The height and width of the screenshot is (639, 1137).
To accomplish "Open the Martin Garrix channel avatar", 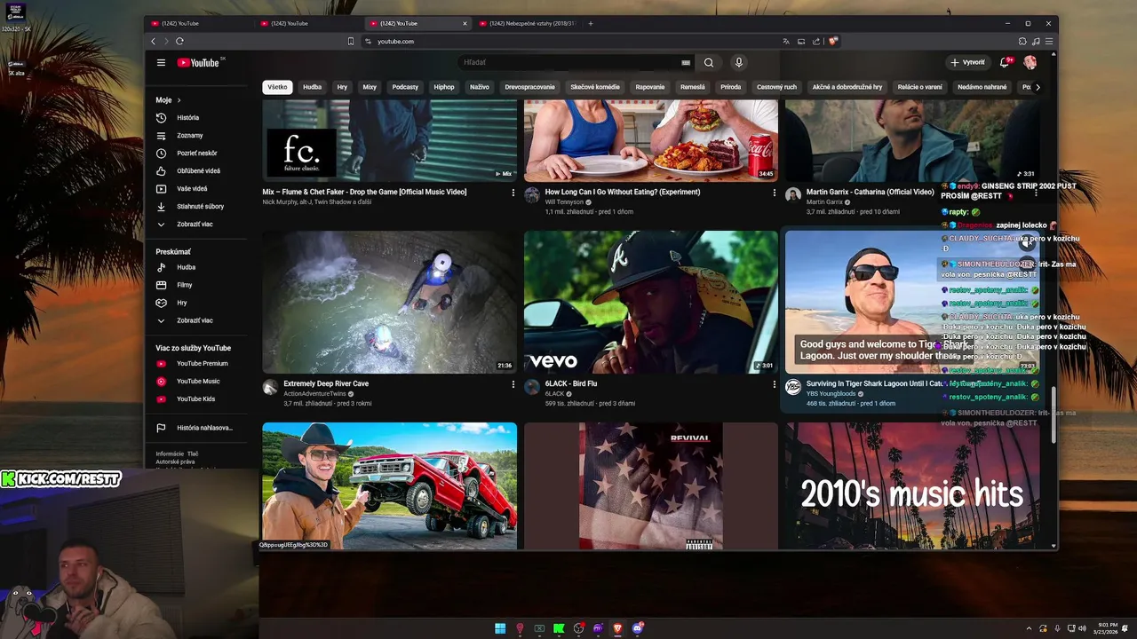I will tap(793, 195).
